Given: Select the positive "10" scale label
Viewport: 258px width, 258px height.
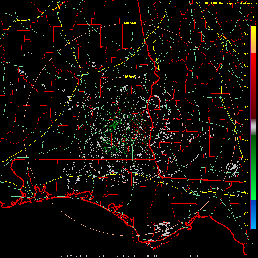Looking at the screenshot, I should click(246, 118).
